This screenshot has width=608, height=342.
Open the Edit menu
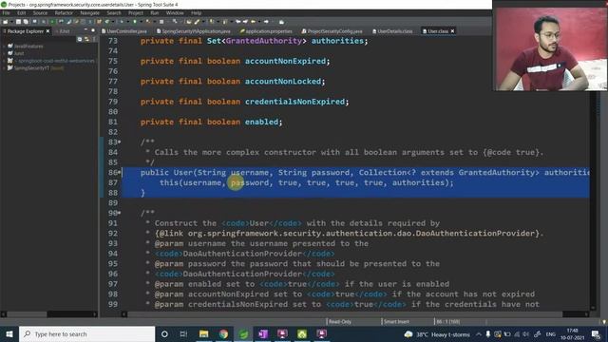(21, 12)
